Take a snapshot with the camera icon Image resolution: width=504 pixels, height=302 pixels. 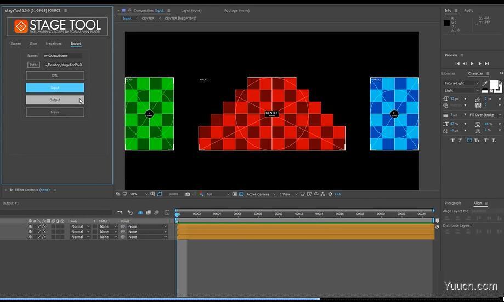point(188,194)
